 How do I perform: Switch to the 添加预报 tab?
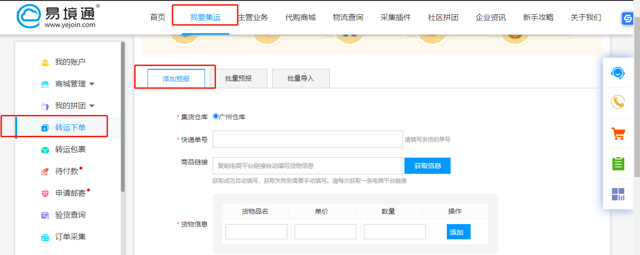coord(176,78)
